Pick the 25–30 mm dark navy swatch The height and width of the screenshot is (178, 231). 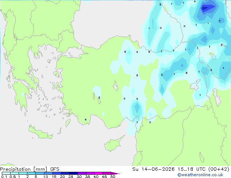point(74,173)
